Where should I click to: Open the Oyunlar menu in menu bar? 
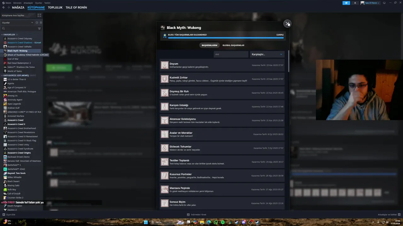coord(38,3)
